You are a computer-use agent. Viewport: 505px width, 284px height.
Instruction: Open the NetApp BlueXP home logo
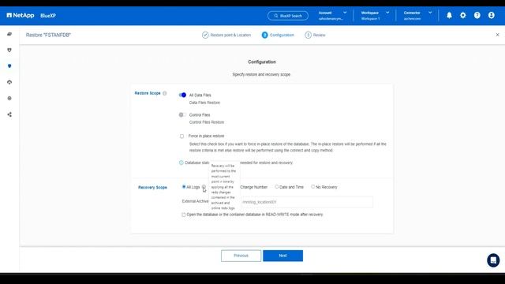(32, 16)
